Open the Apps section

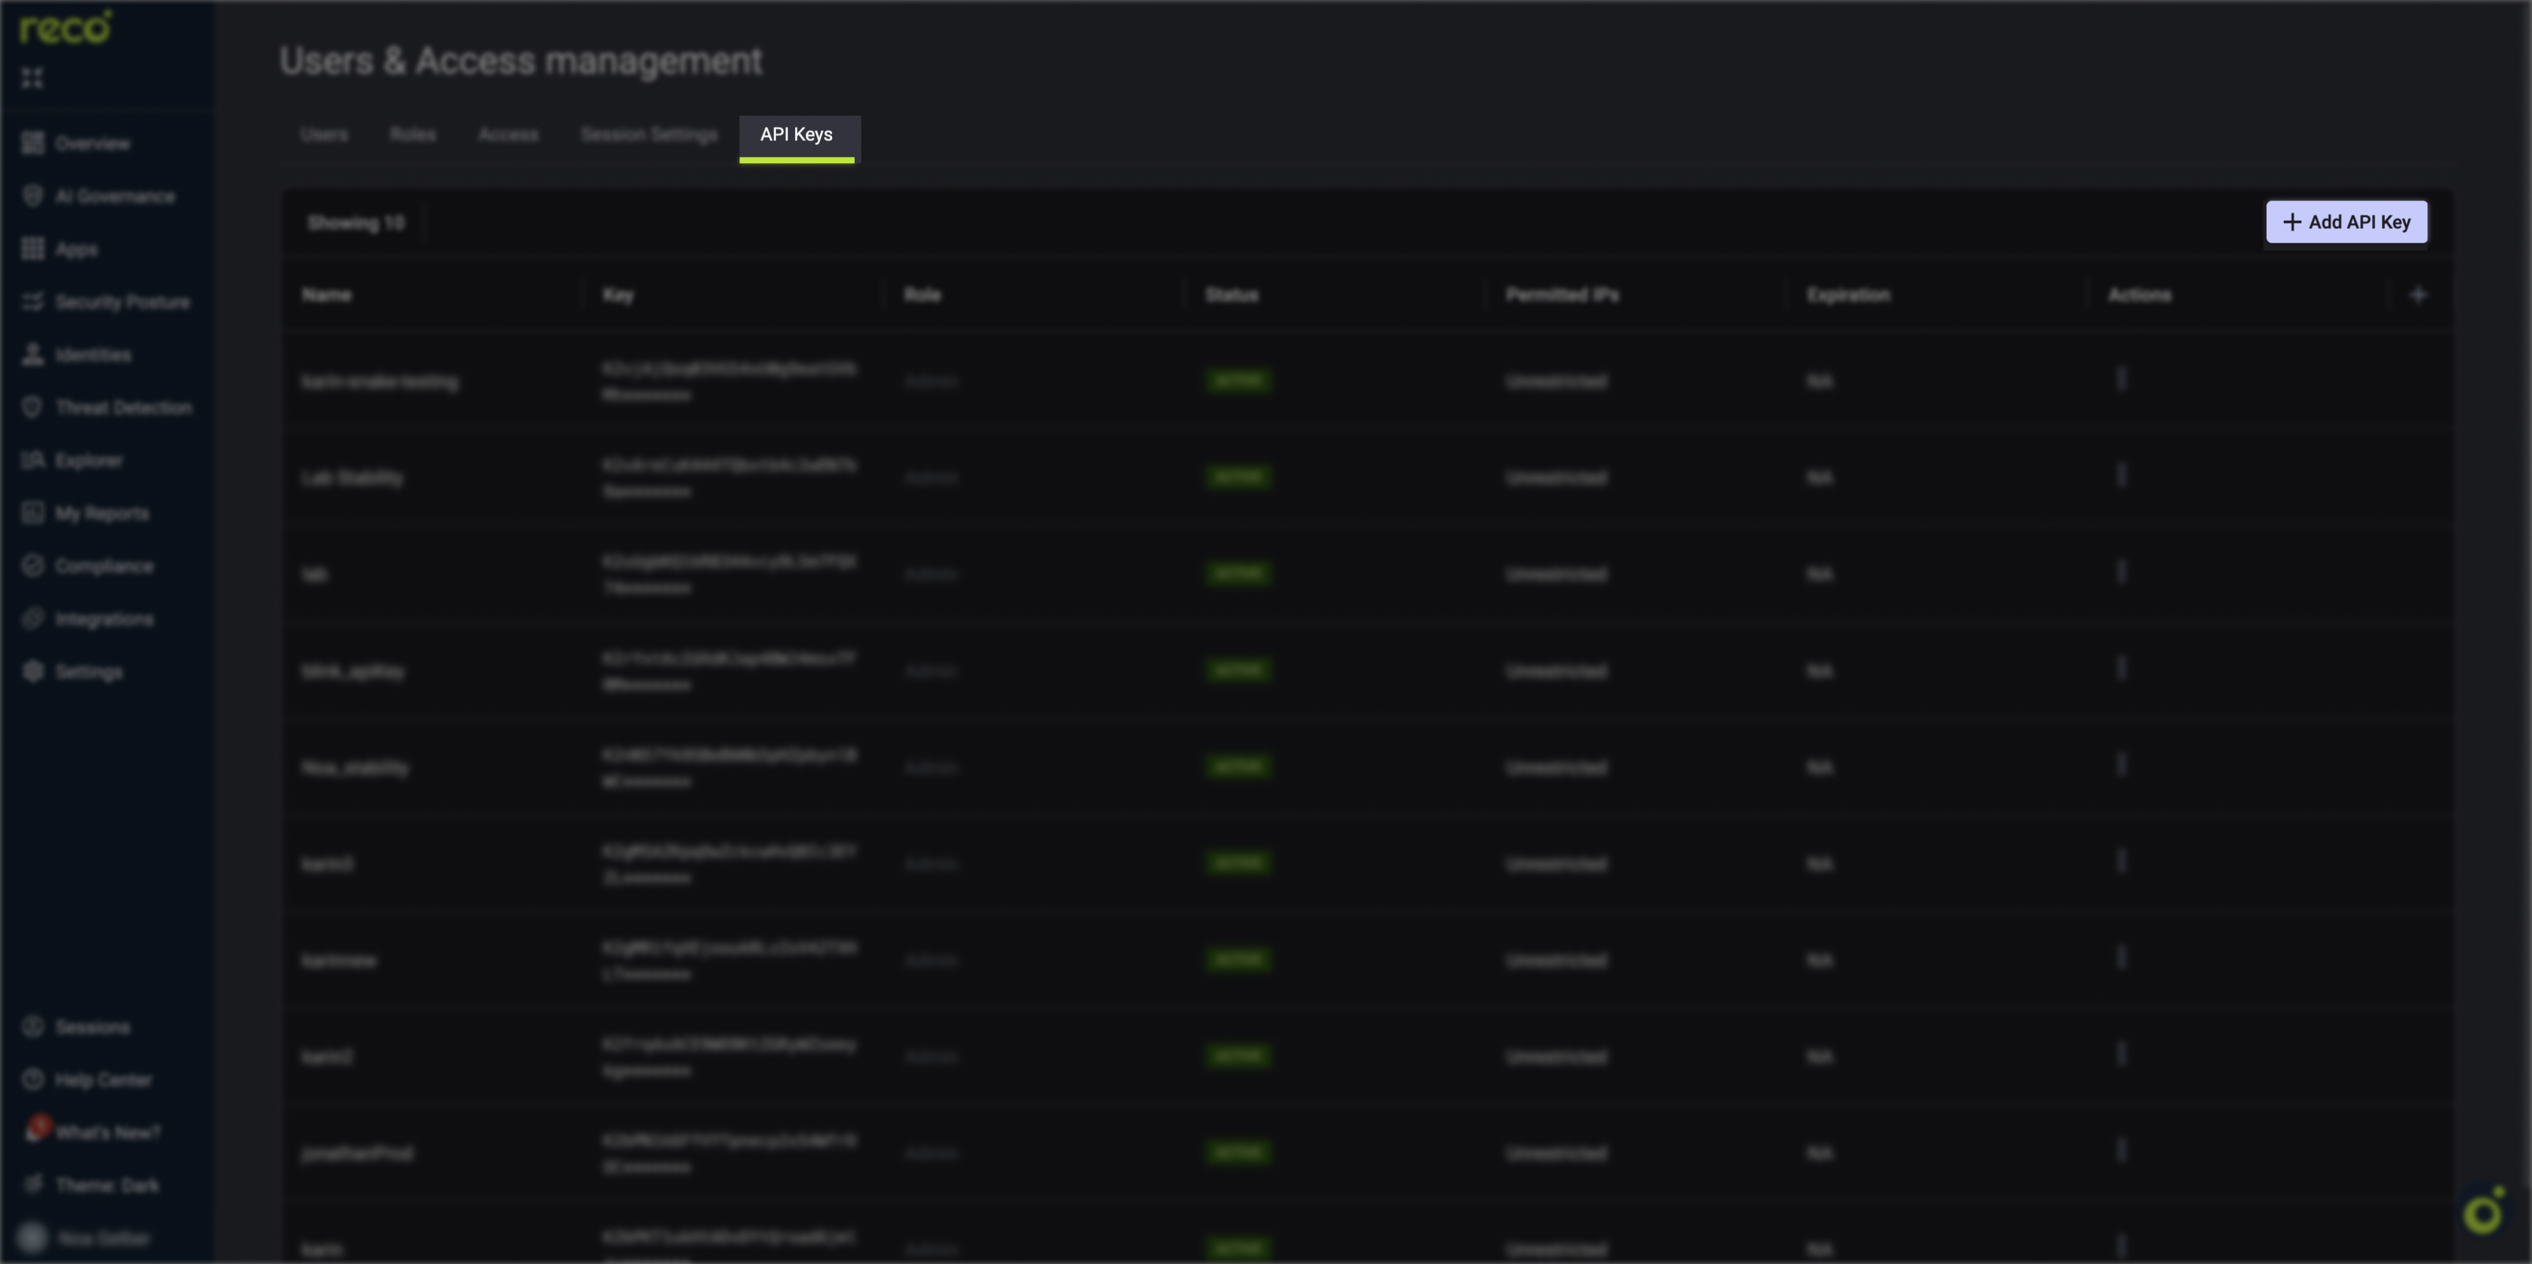(x=77, y=249)
